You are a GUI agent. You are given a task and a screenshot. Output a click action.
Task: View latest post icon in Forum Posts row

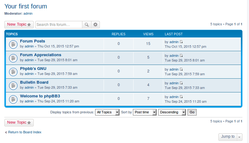tap(181, 42)
